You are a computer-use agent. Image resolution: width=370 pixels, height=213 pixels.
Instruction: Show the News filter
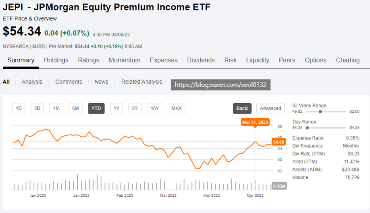pyautogui.click(x=101, y=82)
